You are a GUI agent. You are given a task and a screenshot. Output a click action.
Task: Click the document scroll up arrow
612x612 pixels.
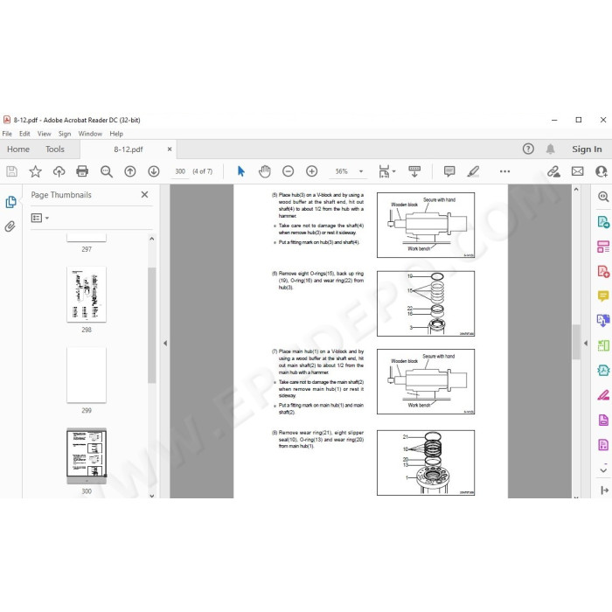coord(576,190)
